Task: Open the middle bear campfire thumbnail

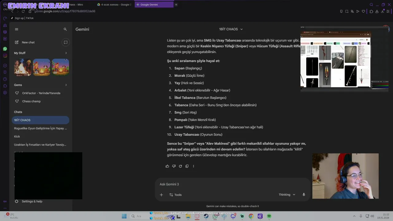Action: (41, 67)
